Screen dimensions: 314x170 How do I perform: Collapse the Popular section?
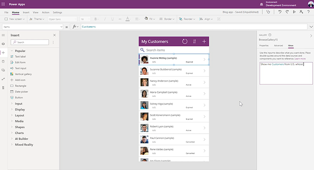click(12, 51)
